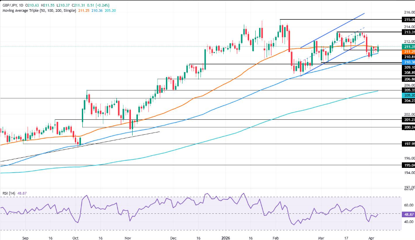
Task: Select the purple RSI 48.87 value tag
Action: click(408, 214)
